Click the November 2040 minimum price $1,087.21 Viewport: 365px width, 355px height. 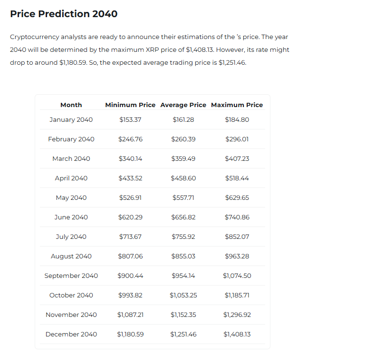point(130,315)
